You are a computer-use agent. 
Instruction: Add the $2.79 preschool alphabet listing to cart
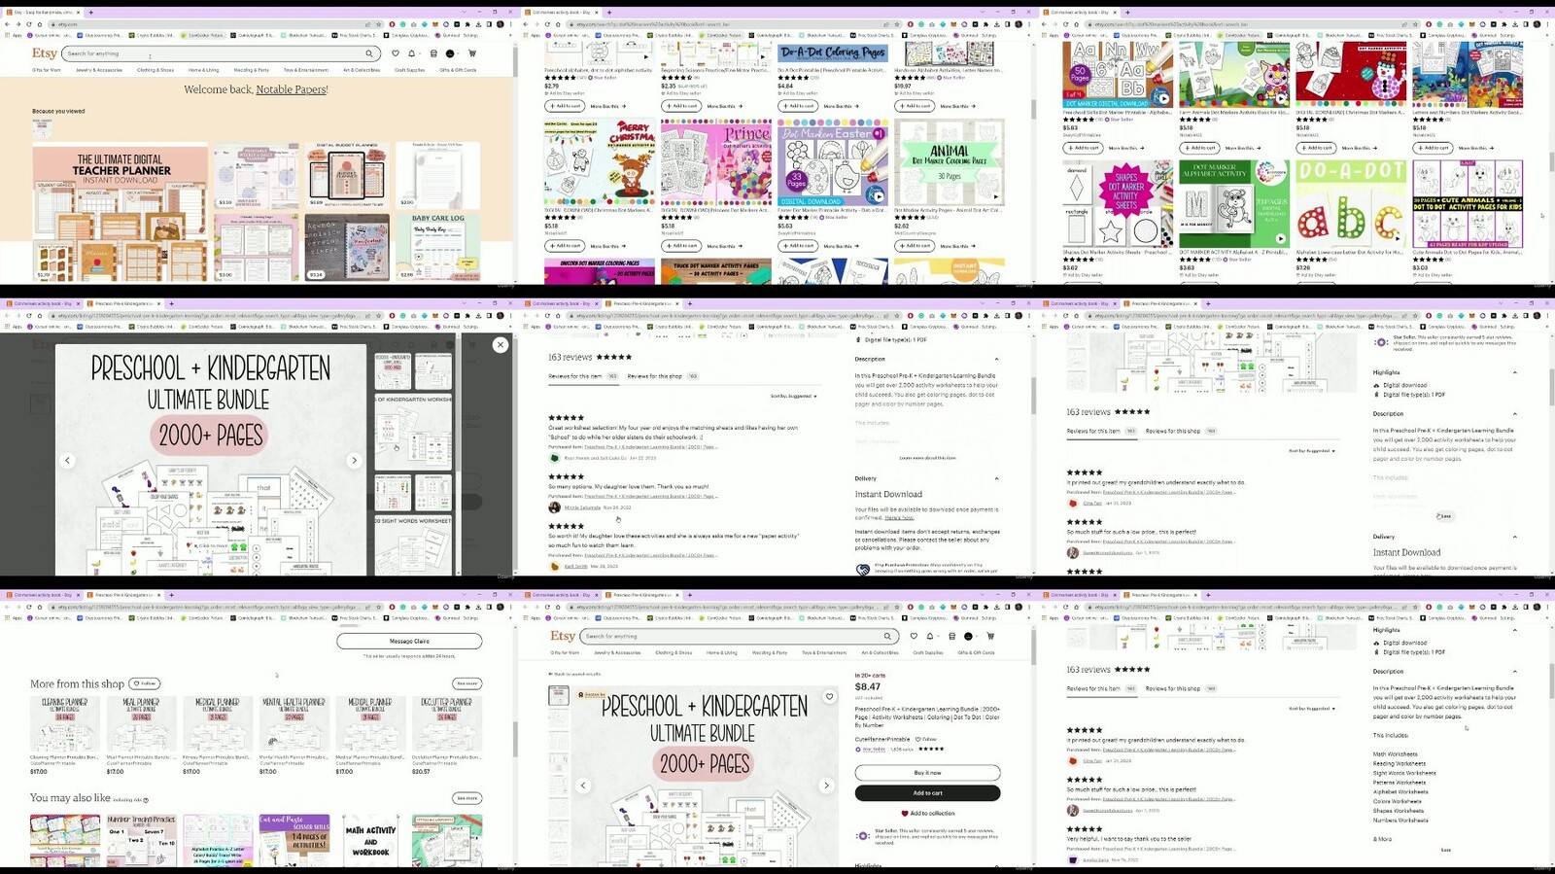[x=565, y=106]
